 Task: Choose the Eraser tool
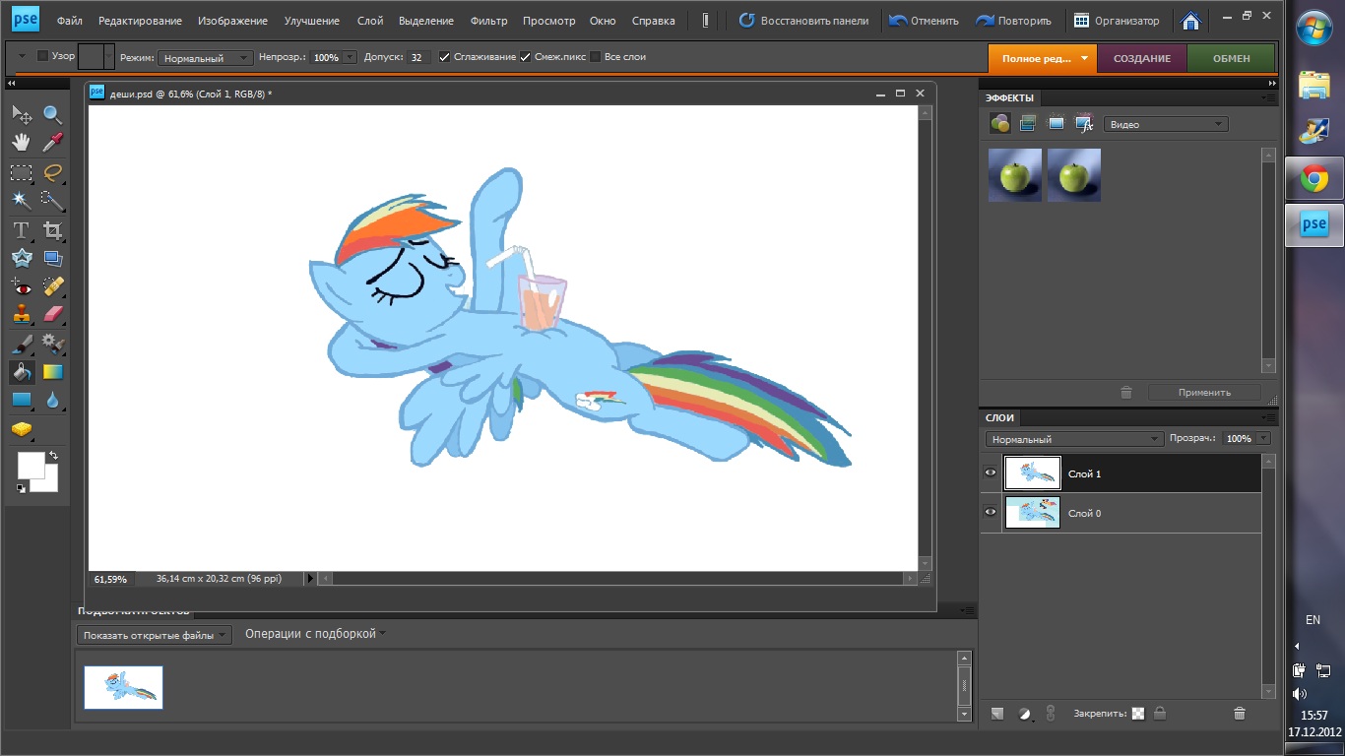coord(52,314)
